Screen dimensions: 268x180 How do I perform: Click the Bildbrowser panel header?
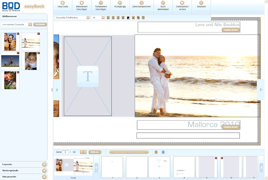[x=23, y=16]
